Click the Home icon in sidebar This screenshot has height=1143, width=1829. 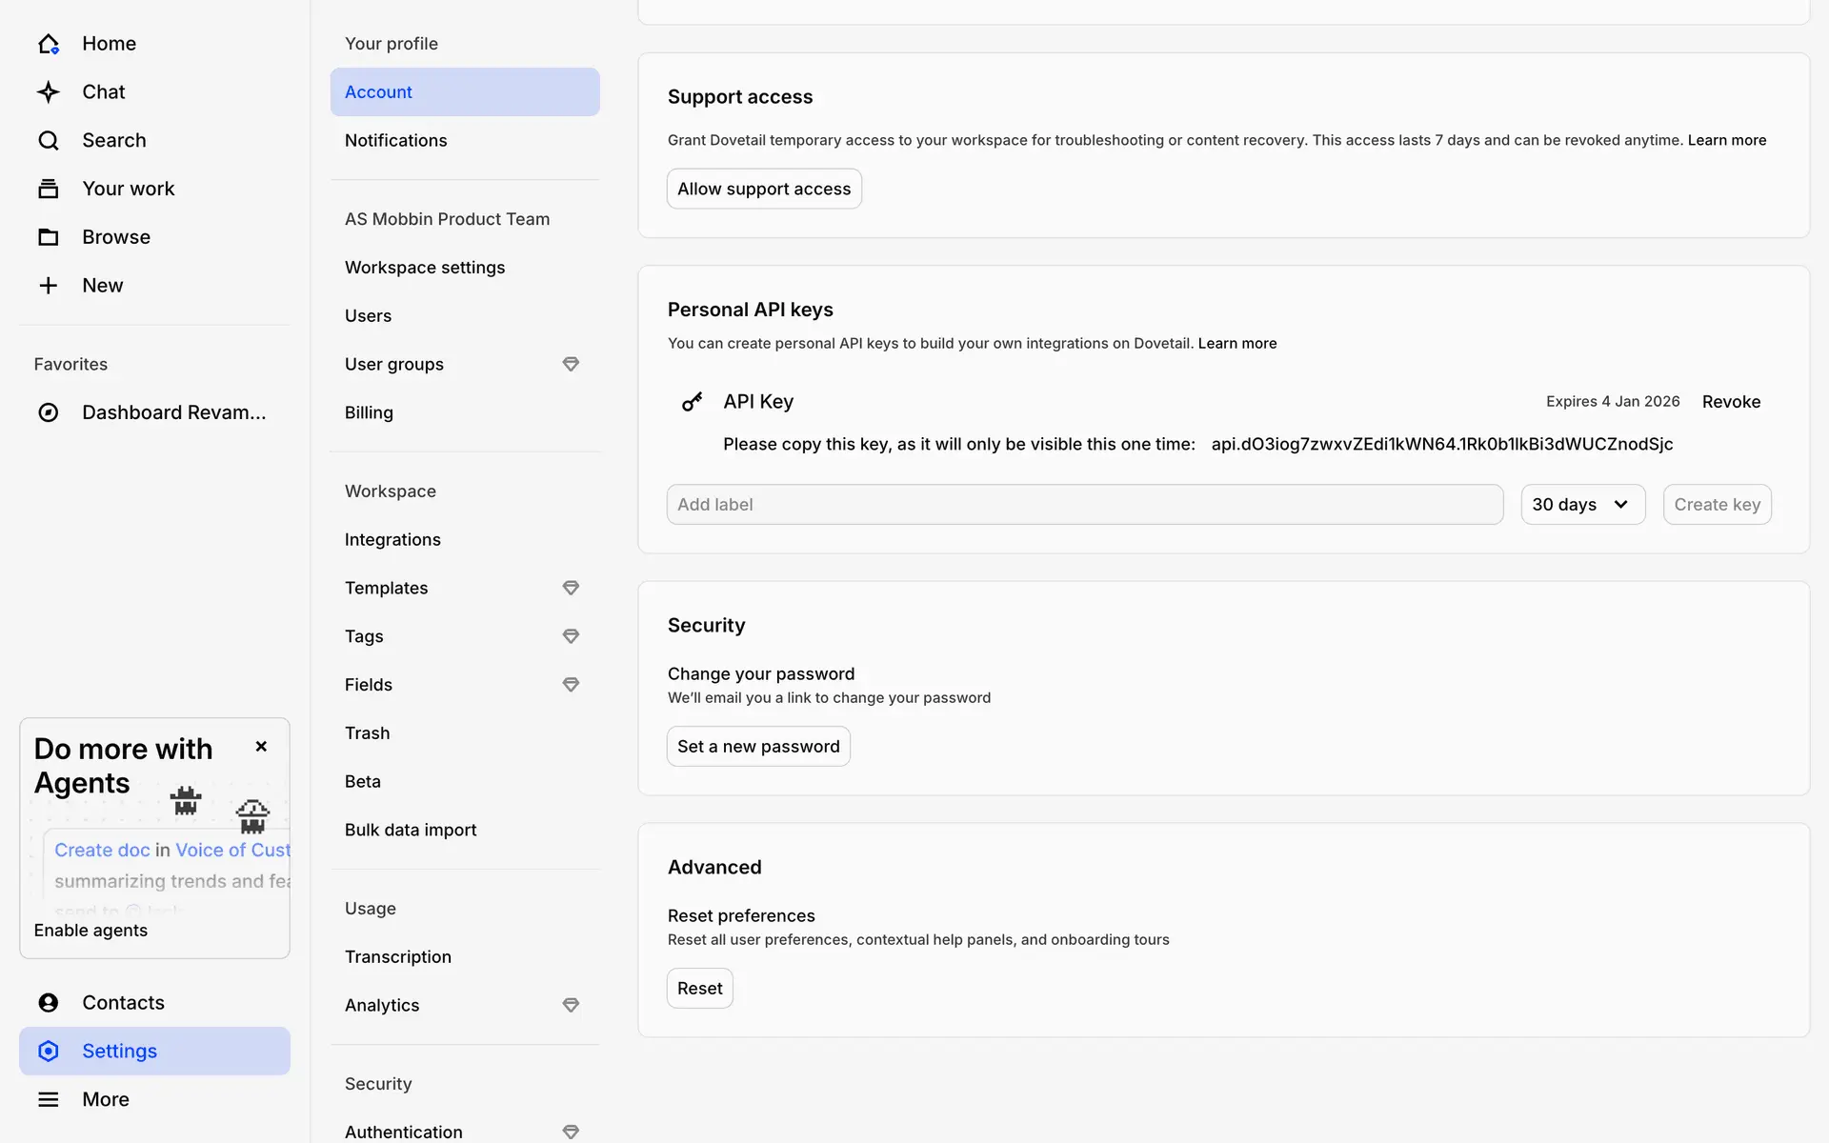[49, 44]
